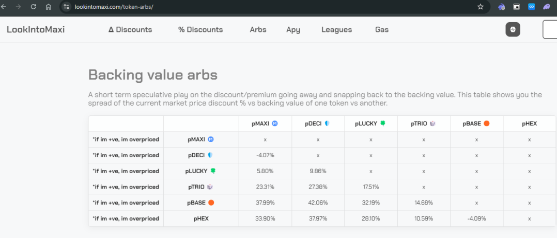Click the pTRIO dice icon in row header
The height and width of the screenshot is (238, 557).
pos(210,187)
